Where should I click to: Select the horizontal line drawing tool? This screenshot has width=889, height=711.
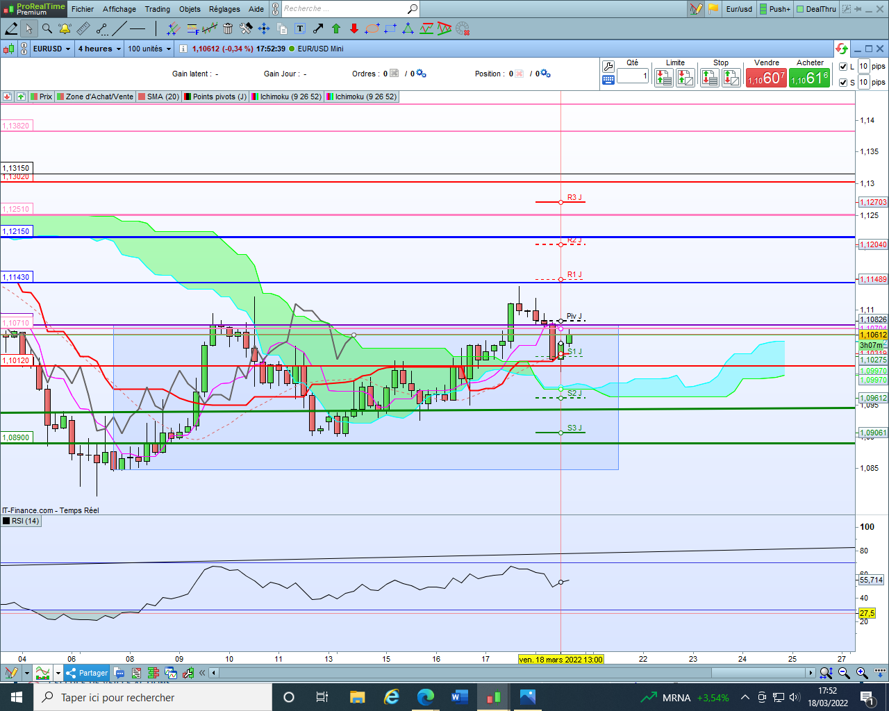[138, 28]
